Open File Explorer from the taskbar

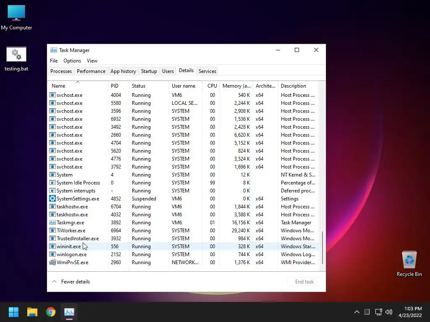(x=32, y=312)
